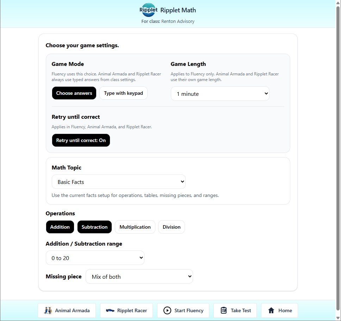The image size is (341, 321).
Task: Select the Type with keypad mode
Action: click(123, 93)
